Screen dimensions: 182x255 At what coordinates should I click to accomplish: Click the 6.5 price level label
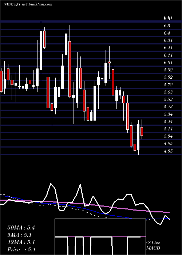(167, 26)
